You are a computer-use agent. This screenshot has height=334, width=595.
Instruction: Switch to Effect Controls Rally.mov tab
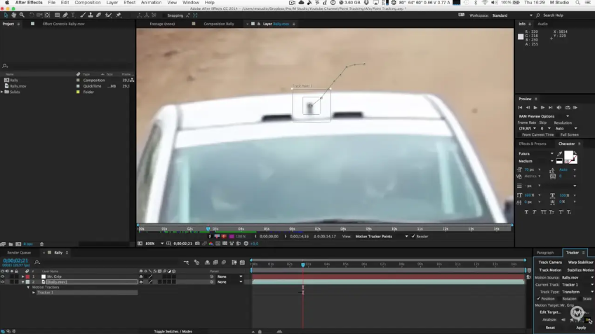point(63,24)
